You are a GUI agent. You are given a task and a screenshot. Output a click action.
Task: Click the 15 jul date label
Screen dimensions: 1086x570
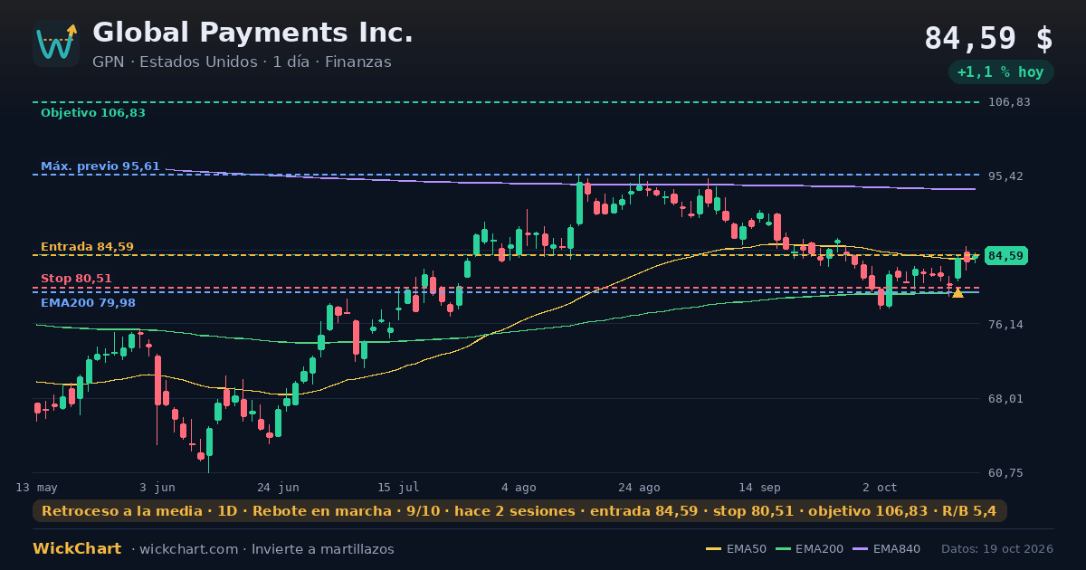point(398,488)
